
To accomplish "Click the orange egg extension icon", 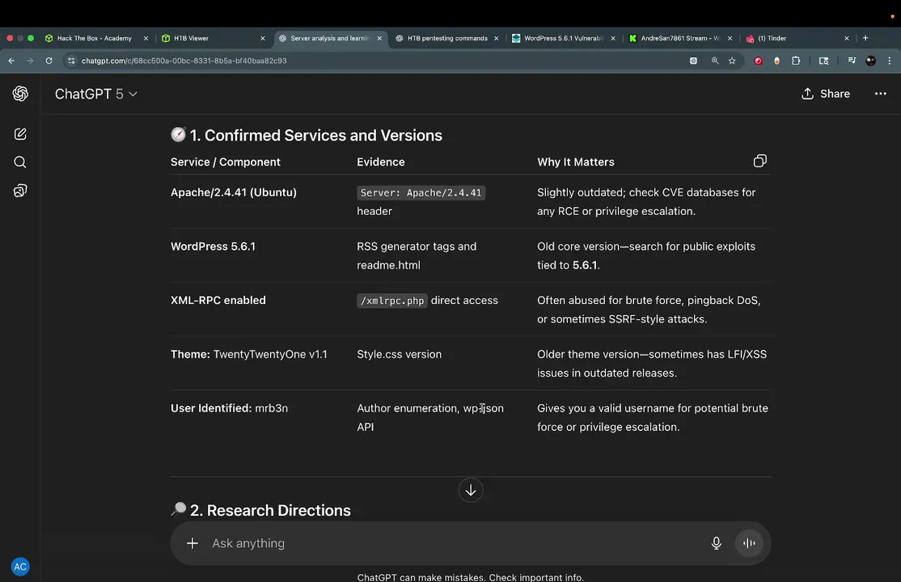I will click(x=777, y=61).
